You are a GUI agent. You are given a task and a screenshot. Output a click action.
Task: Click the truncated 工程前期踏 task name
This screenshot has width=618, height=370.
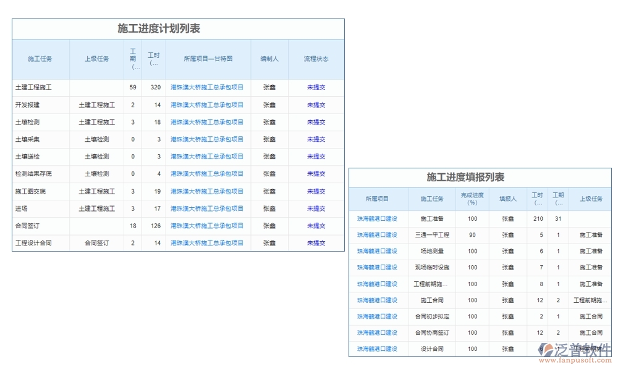coord(431,284)
